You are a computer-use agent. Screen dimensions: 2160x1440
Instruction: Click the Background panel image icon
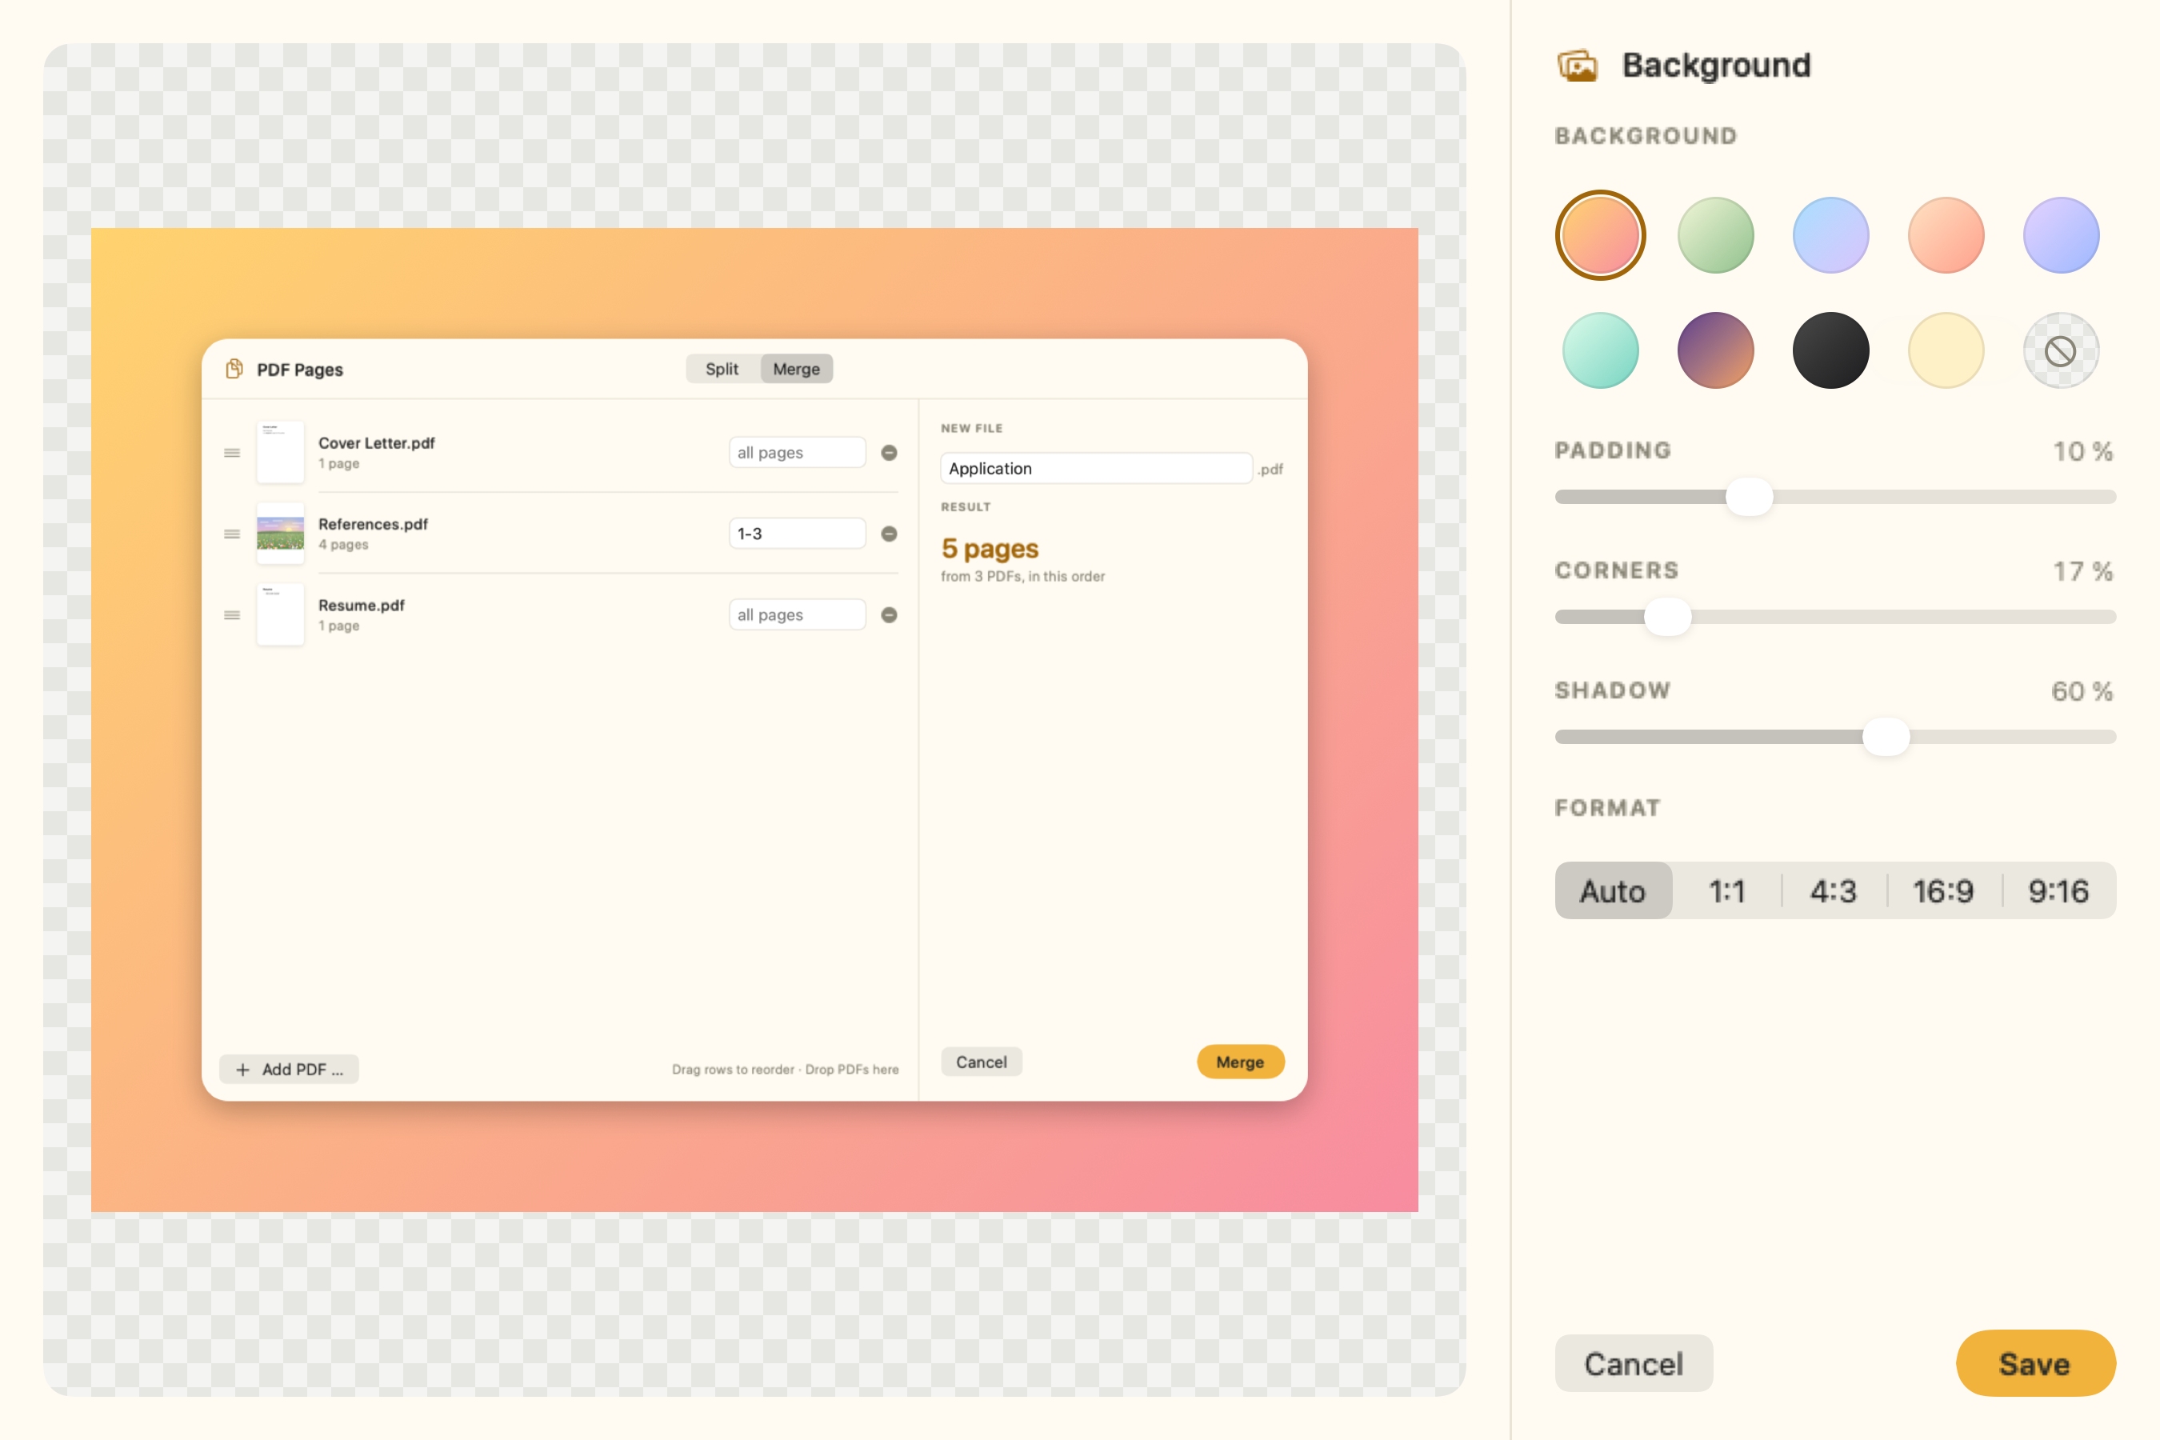[x=1577, y=66]
